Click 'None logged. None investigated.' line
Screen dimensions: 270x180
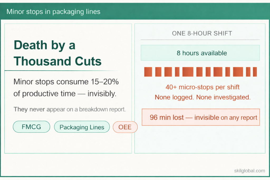pos(202,97)
